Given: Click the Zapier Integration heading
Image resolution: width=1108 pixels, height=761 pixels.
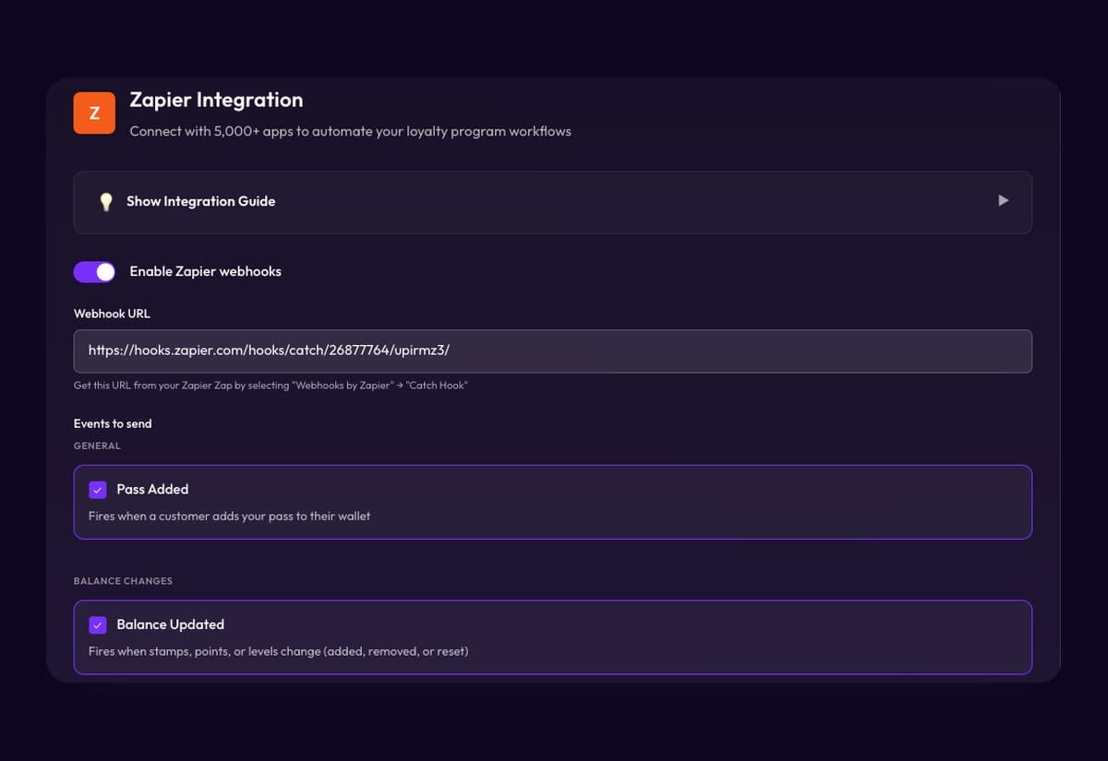Looking at the screenshot, I should (x=216, y=100).
